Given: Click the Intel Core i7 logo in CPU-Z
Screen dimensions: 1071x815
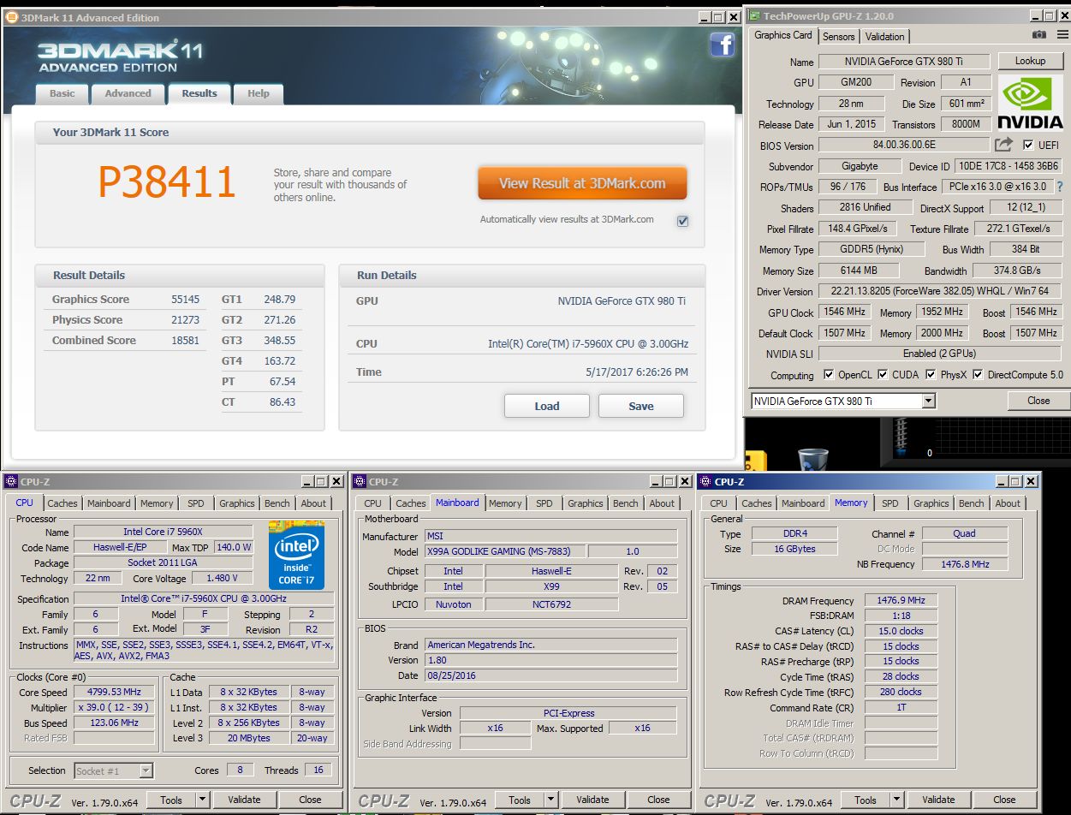Looking at the screenshot, I should point(296,555).
